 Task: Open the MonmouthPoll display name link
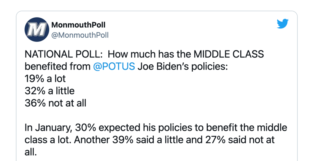[x=78, y=25]
